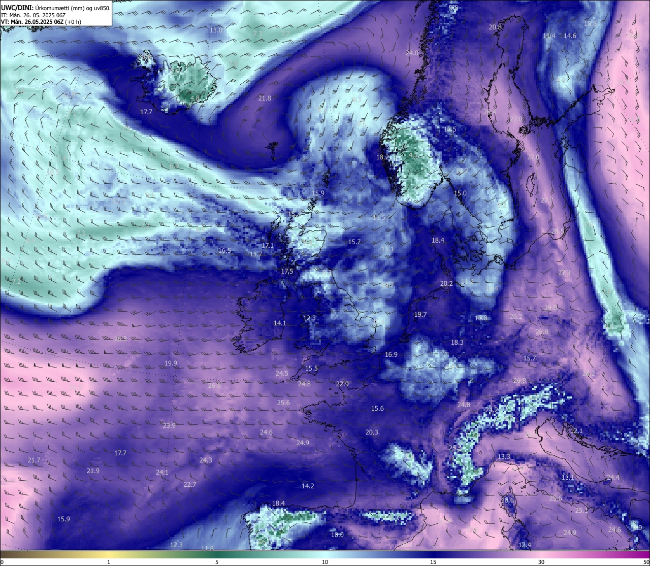
Task: Click the 13.3 value over northern Italy
Action: coord(504,456)
